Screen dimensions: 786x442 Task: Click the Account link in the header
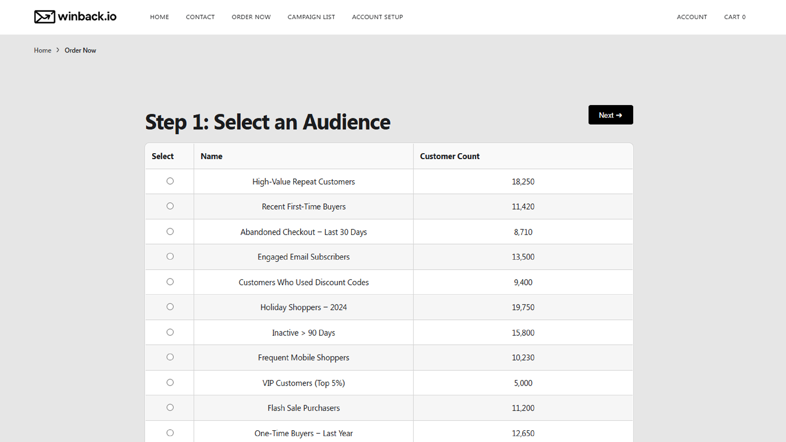point(692,17)
